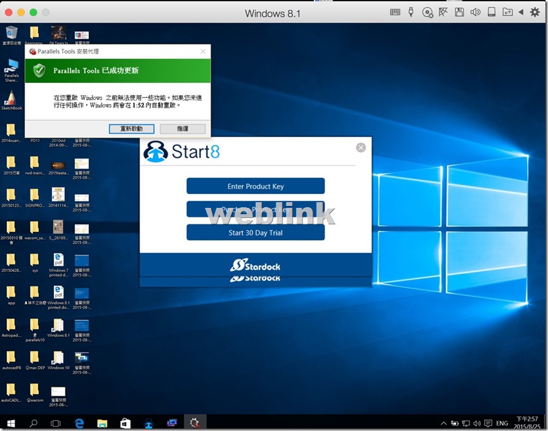Select the app folder on desktop

click(11, 295)
